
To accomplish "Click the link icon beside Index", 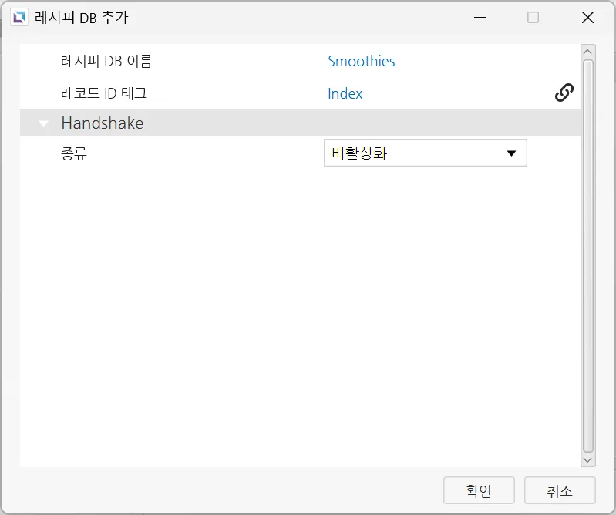I will click(564, 93).
